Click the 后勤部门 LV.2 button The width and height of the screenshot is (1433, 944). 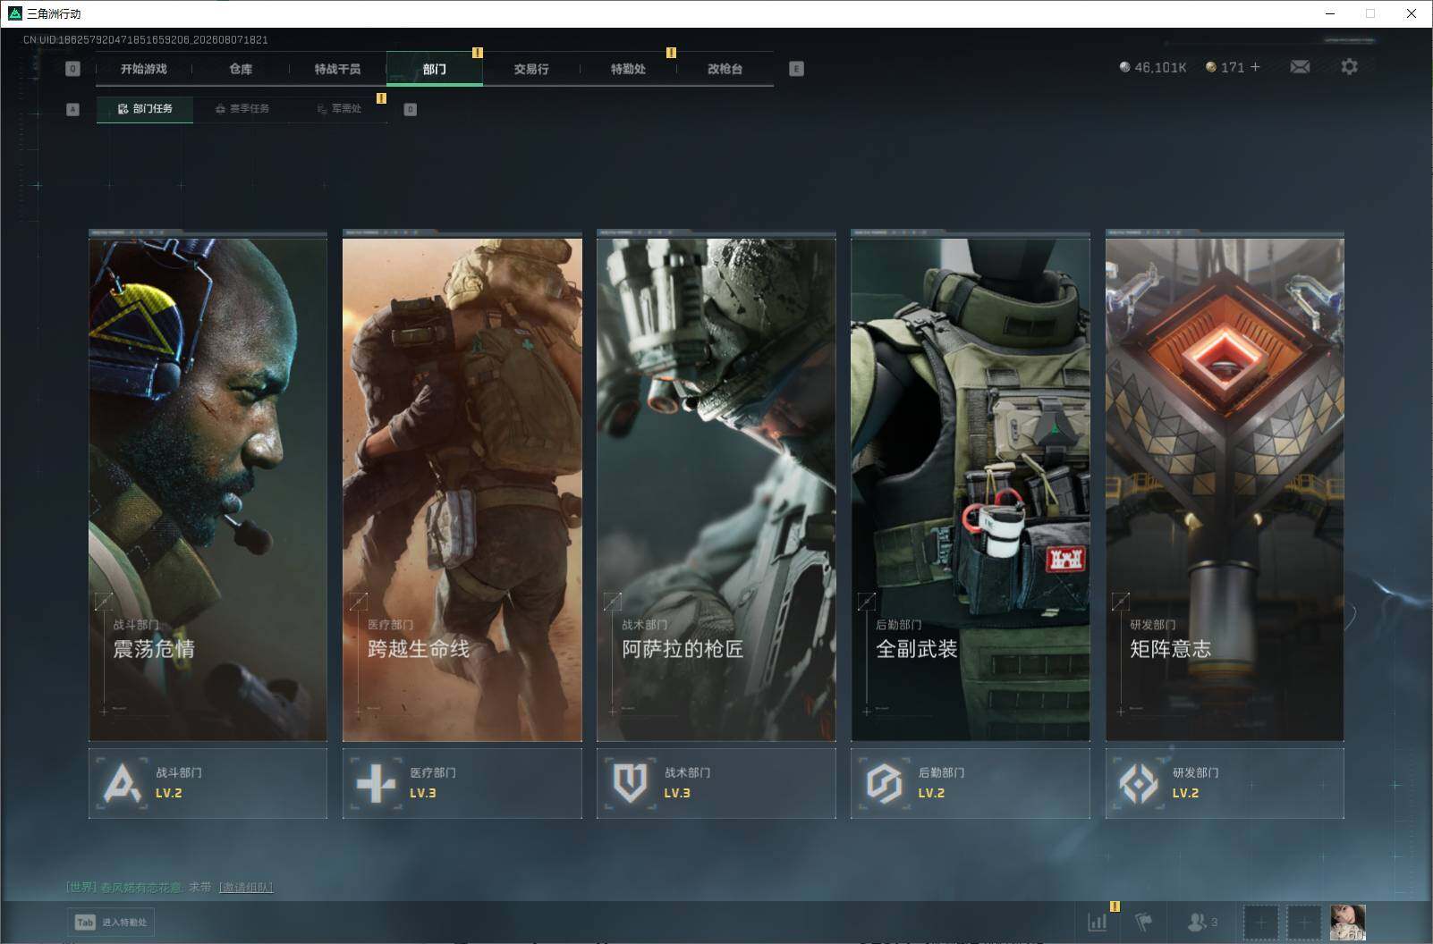tap(970, 783)
